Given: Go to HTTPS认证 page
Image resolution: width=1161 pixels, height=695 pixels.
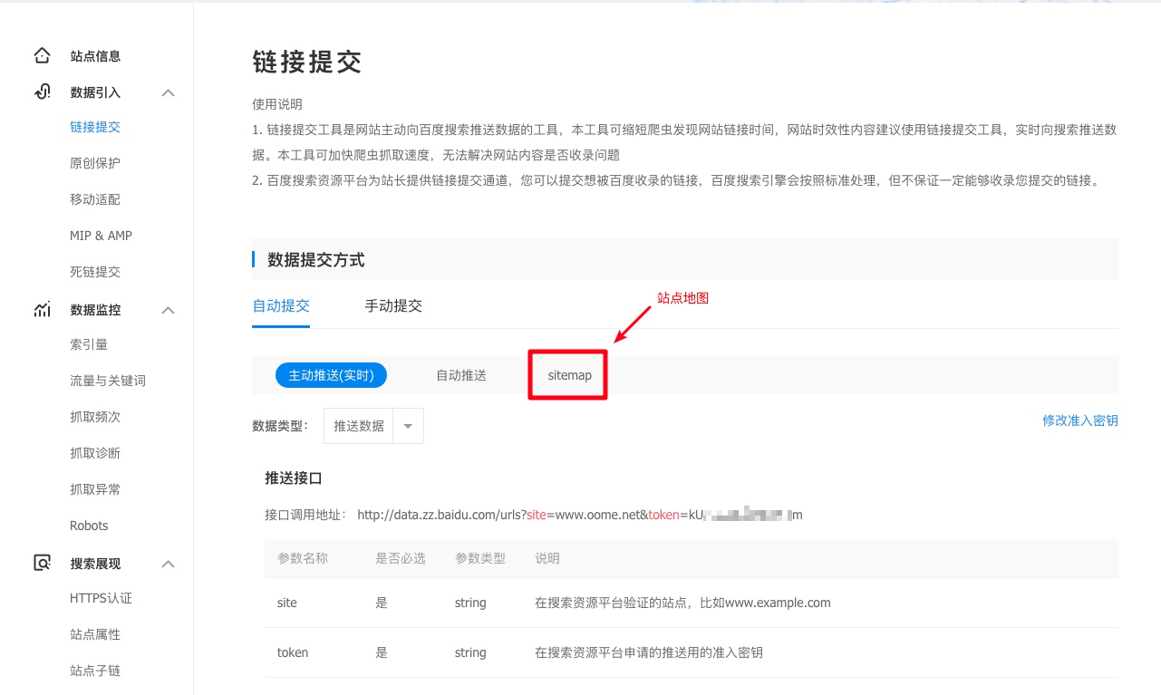Looking at the screenshot, I should pyautogui.click(x=99, y=598).
